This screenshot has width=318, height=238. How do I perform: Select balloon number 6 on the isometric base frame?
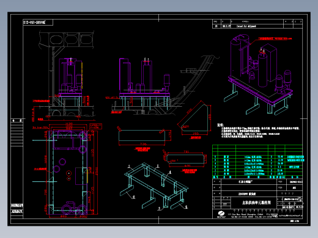pyautogui.click(x=134, y=197)
